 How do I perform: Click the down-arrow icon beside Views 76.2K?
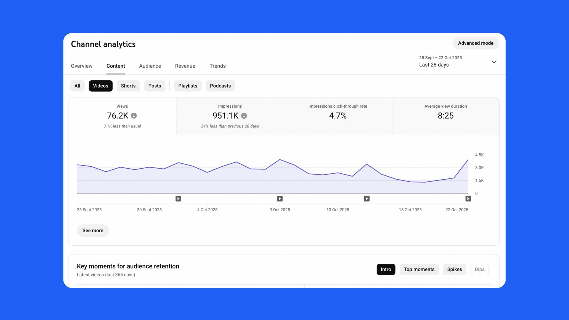134,116
